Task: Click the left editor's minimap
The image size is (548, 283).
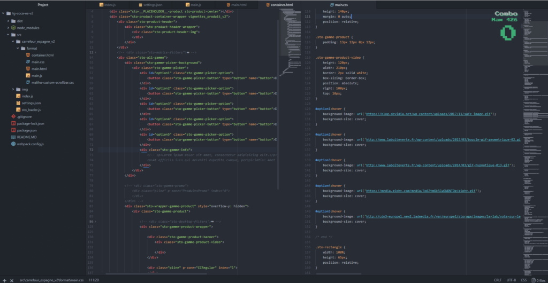Action: (x=290, y=42)
